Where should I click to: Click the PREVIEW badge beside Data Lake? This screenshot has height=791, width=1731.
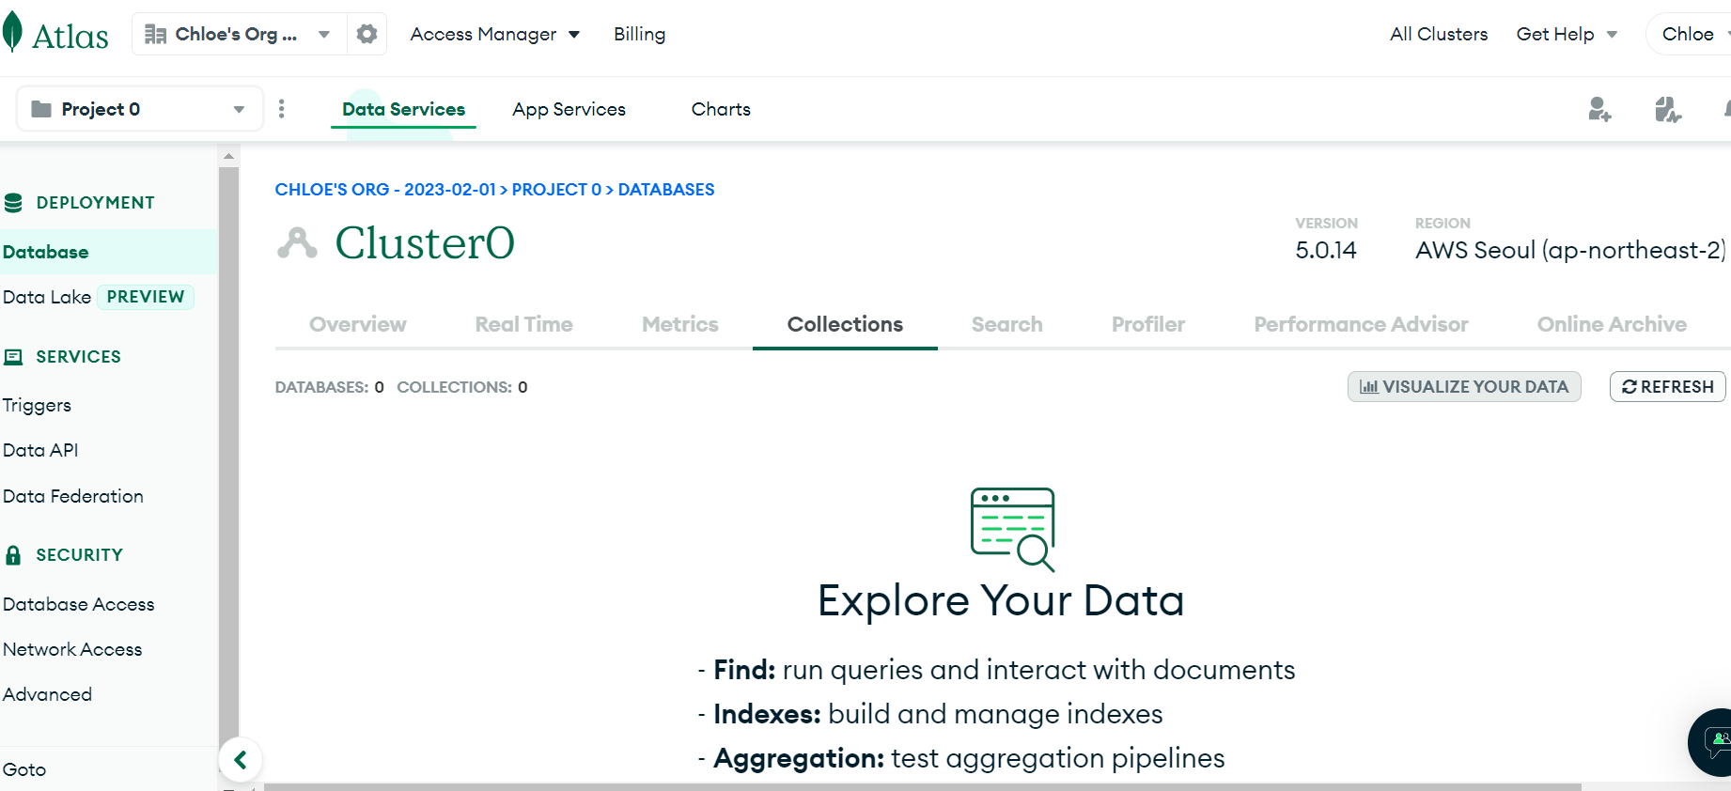point(146,297)
